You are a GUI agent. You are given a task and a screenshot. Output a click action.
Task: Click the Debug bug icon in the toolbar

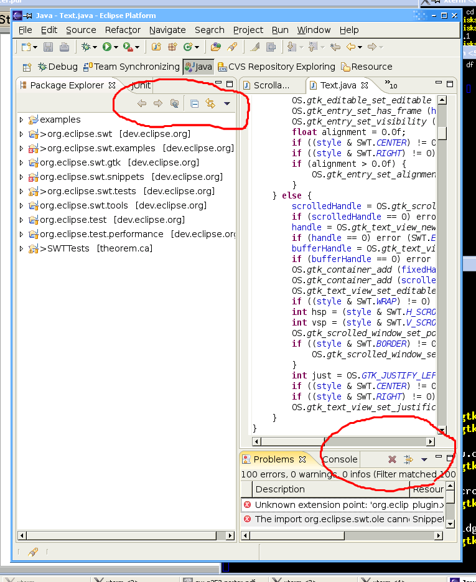point(86,47)
